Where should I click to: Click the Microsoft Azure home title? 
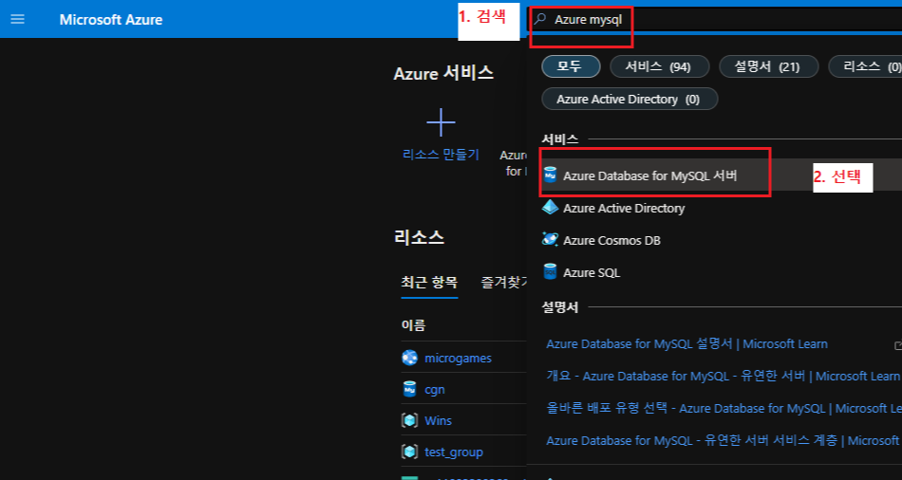(111, 20)
